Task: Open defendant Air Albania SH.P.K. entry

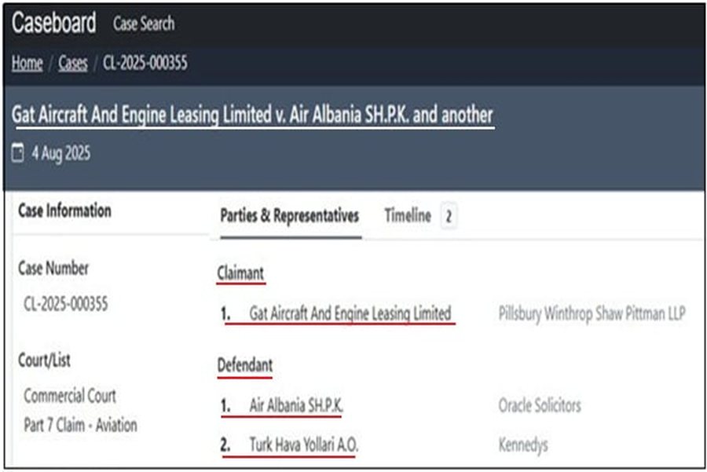Action: 295,406
